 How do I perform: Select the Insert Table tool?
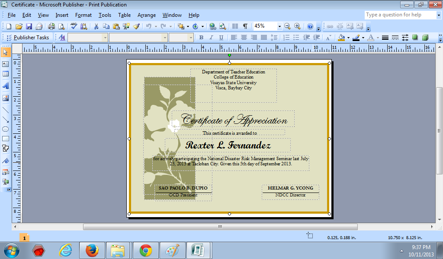[x=6, y=74]
